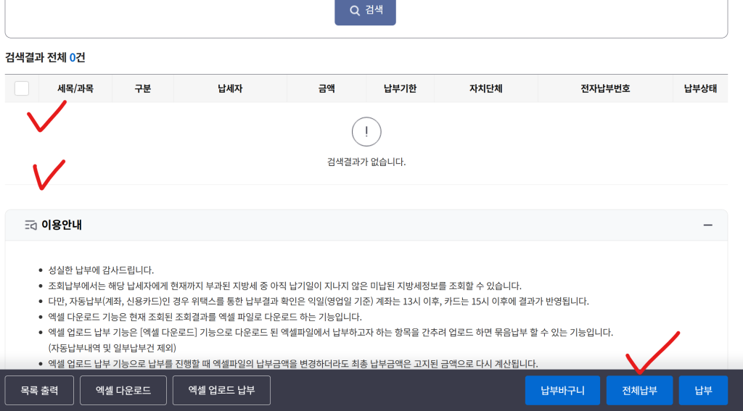Click the 검색 search button
743x411 pixels.
click(x=365, y=11)
